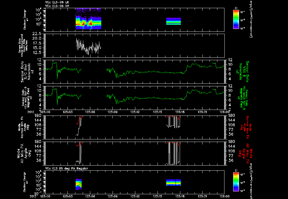The width and height of the screenshot is (288, 199).
Task: Click 'Electron Energy eV' label of top panel
Action: click(26, 20)
